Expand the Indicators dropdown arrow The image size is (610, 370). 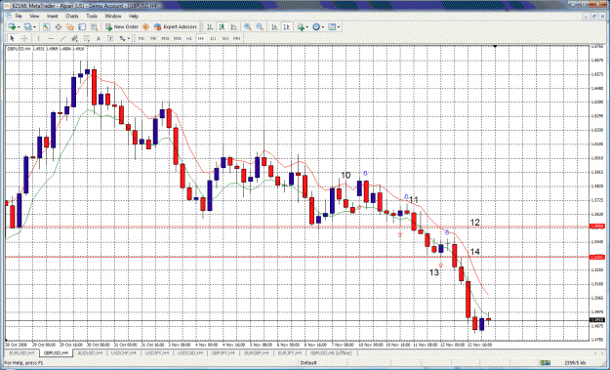pyautogui.click(x=306, y=26)
